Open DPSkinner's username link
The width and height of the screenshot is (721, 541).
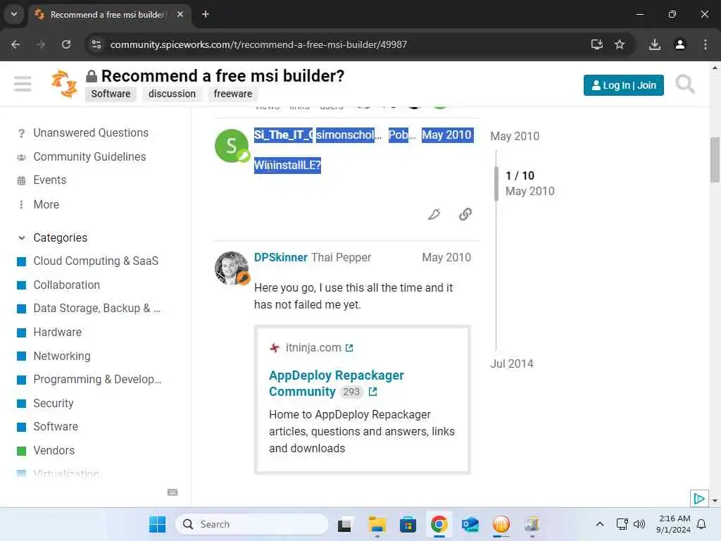[x=280, y=258]
